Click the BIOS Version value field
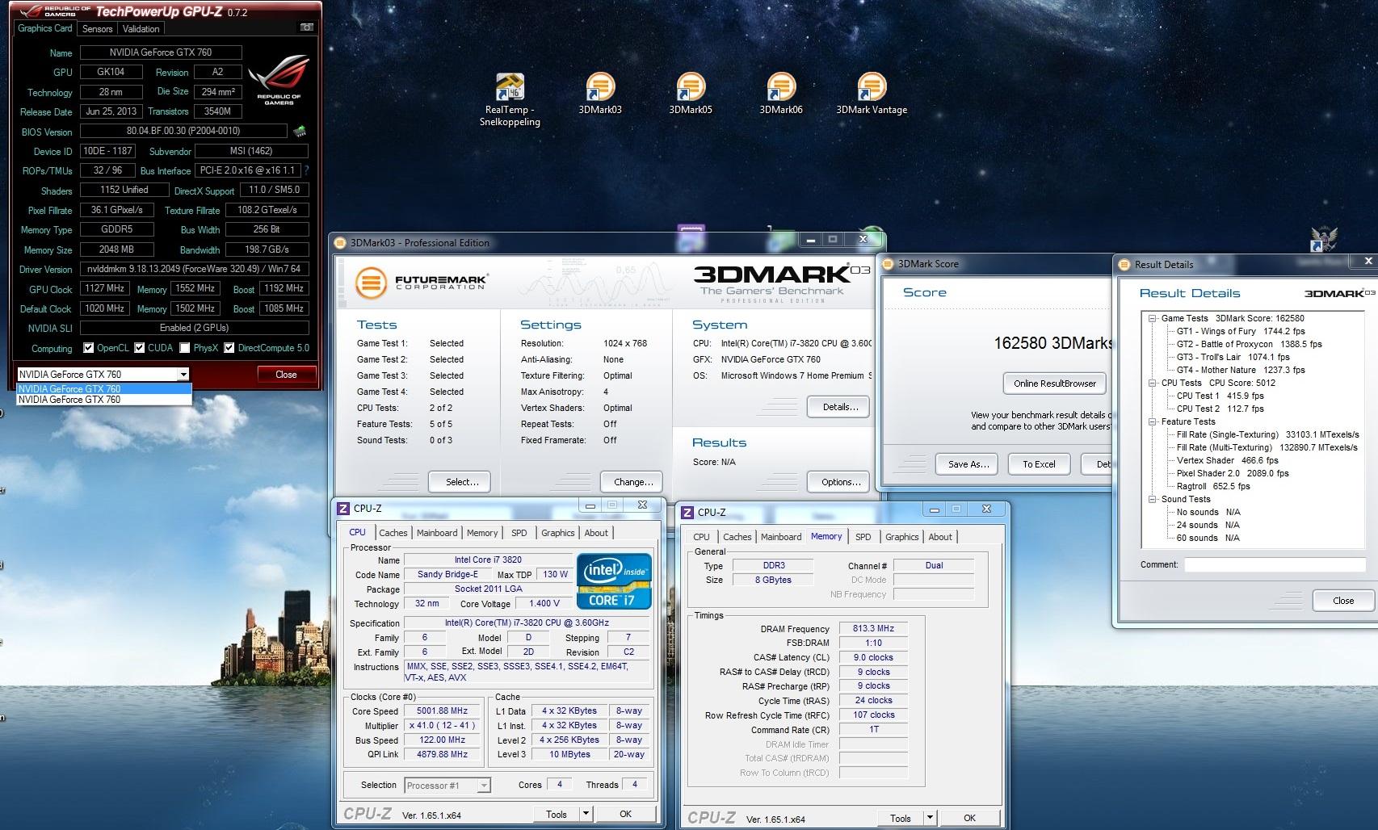This screenshot has width=1378, height=830. point(184,131)
